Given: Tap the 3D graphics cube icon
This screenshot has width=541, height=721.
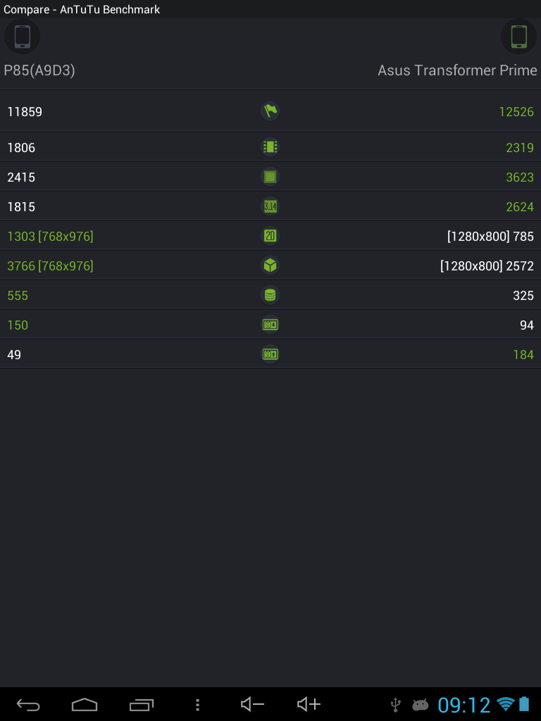Looking at the screenshot, I should pos(270,265).
